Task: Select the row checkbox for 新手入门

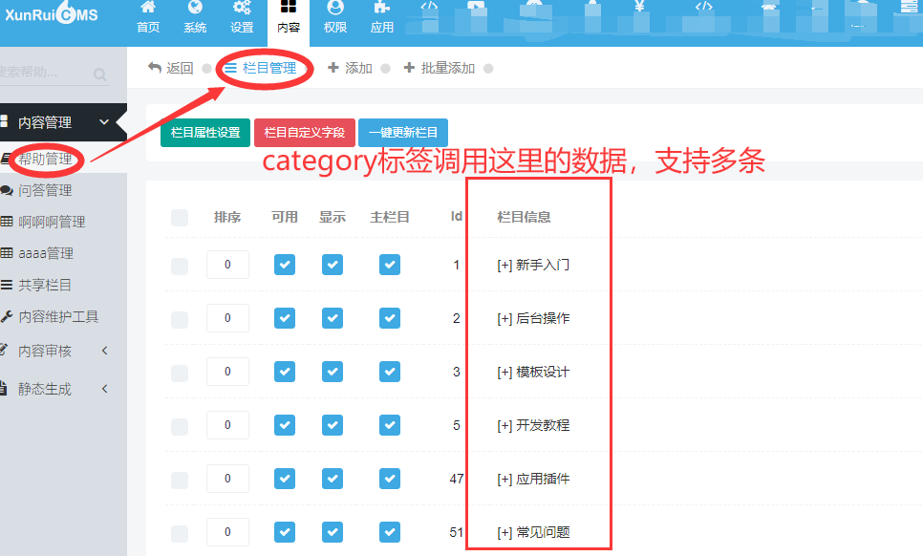Action: pyautogui.click(x=180, y=266)
